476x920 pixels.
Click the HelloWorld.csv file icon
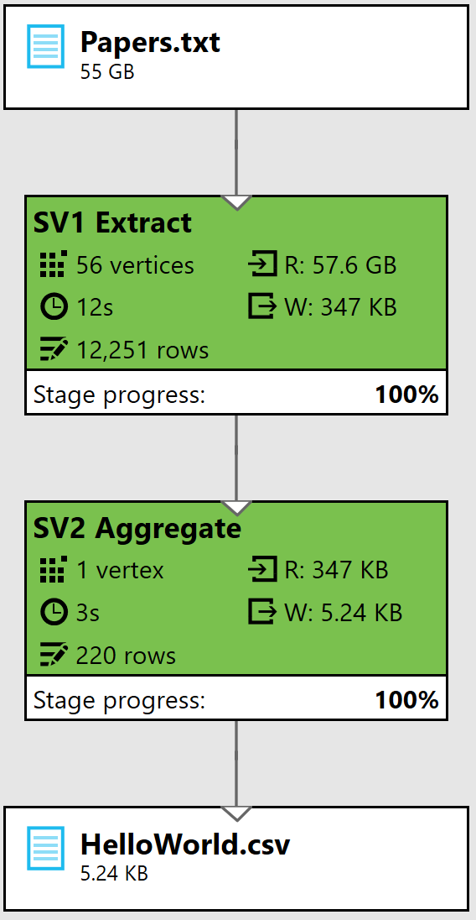(45, 848)
